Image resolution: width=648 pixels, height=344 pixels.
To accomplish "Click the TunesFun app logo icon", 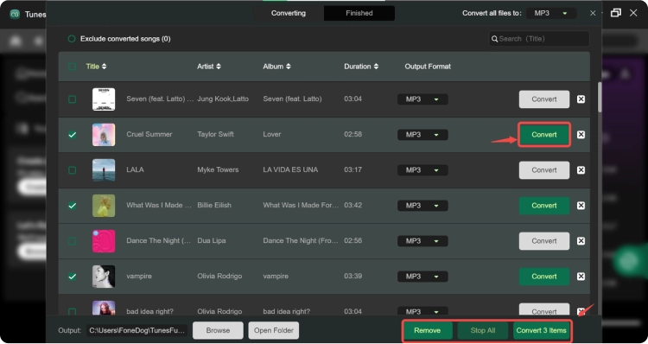I will coord(15,14).
